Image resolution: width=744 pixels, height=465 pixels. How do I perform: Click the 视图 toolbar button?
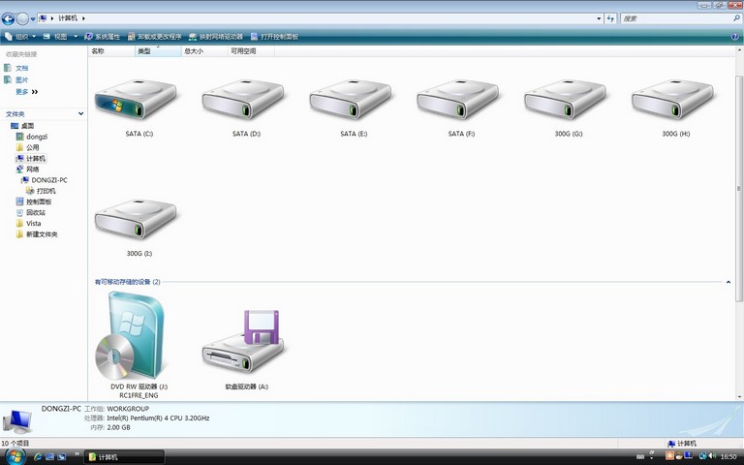tap(56, 37)
